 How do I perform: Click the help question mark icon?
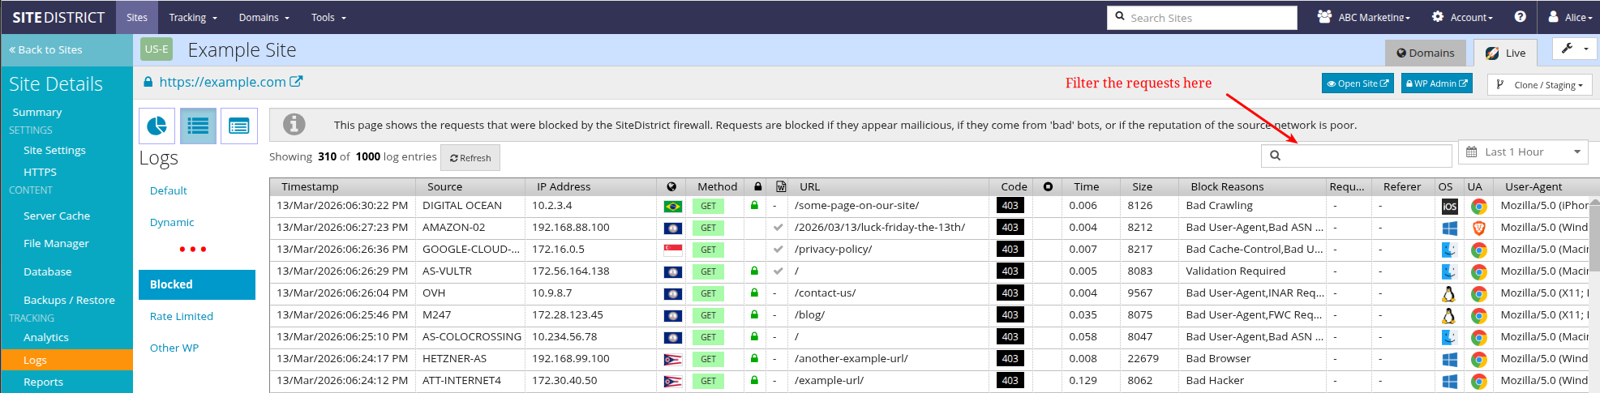point(1520,17)
